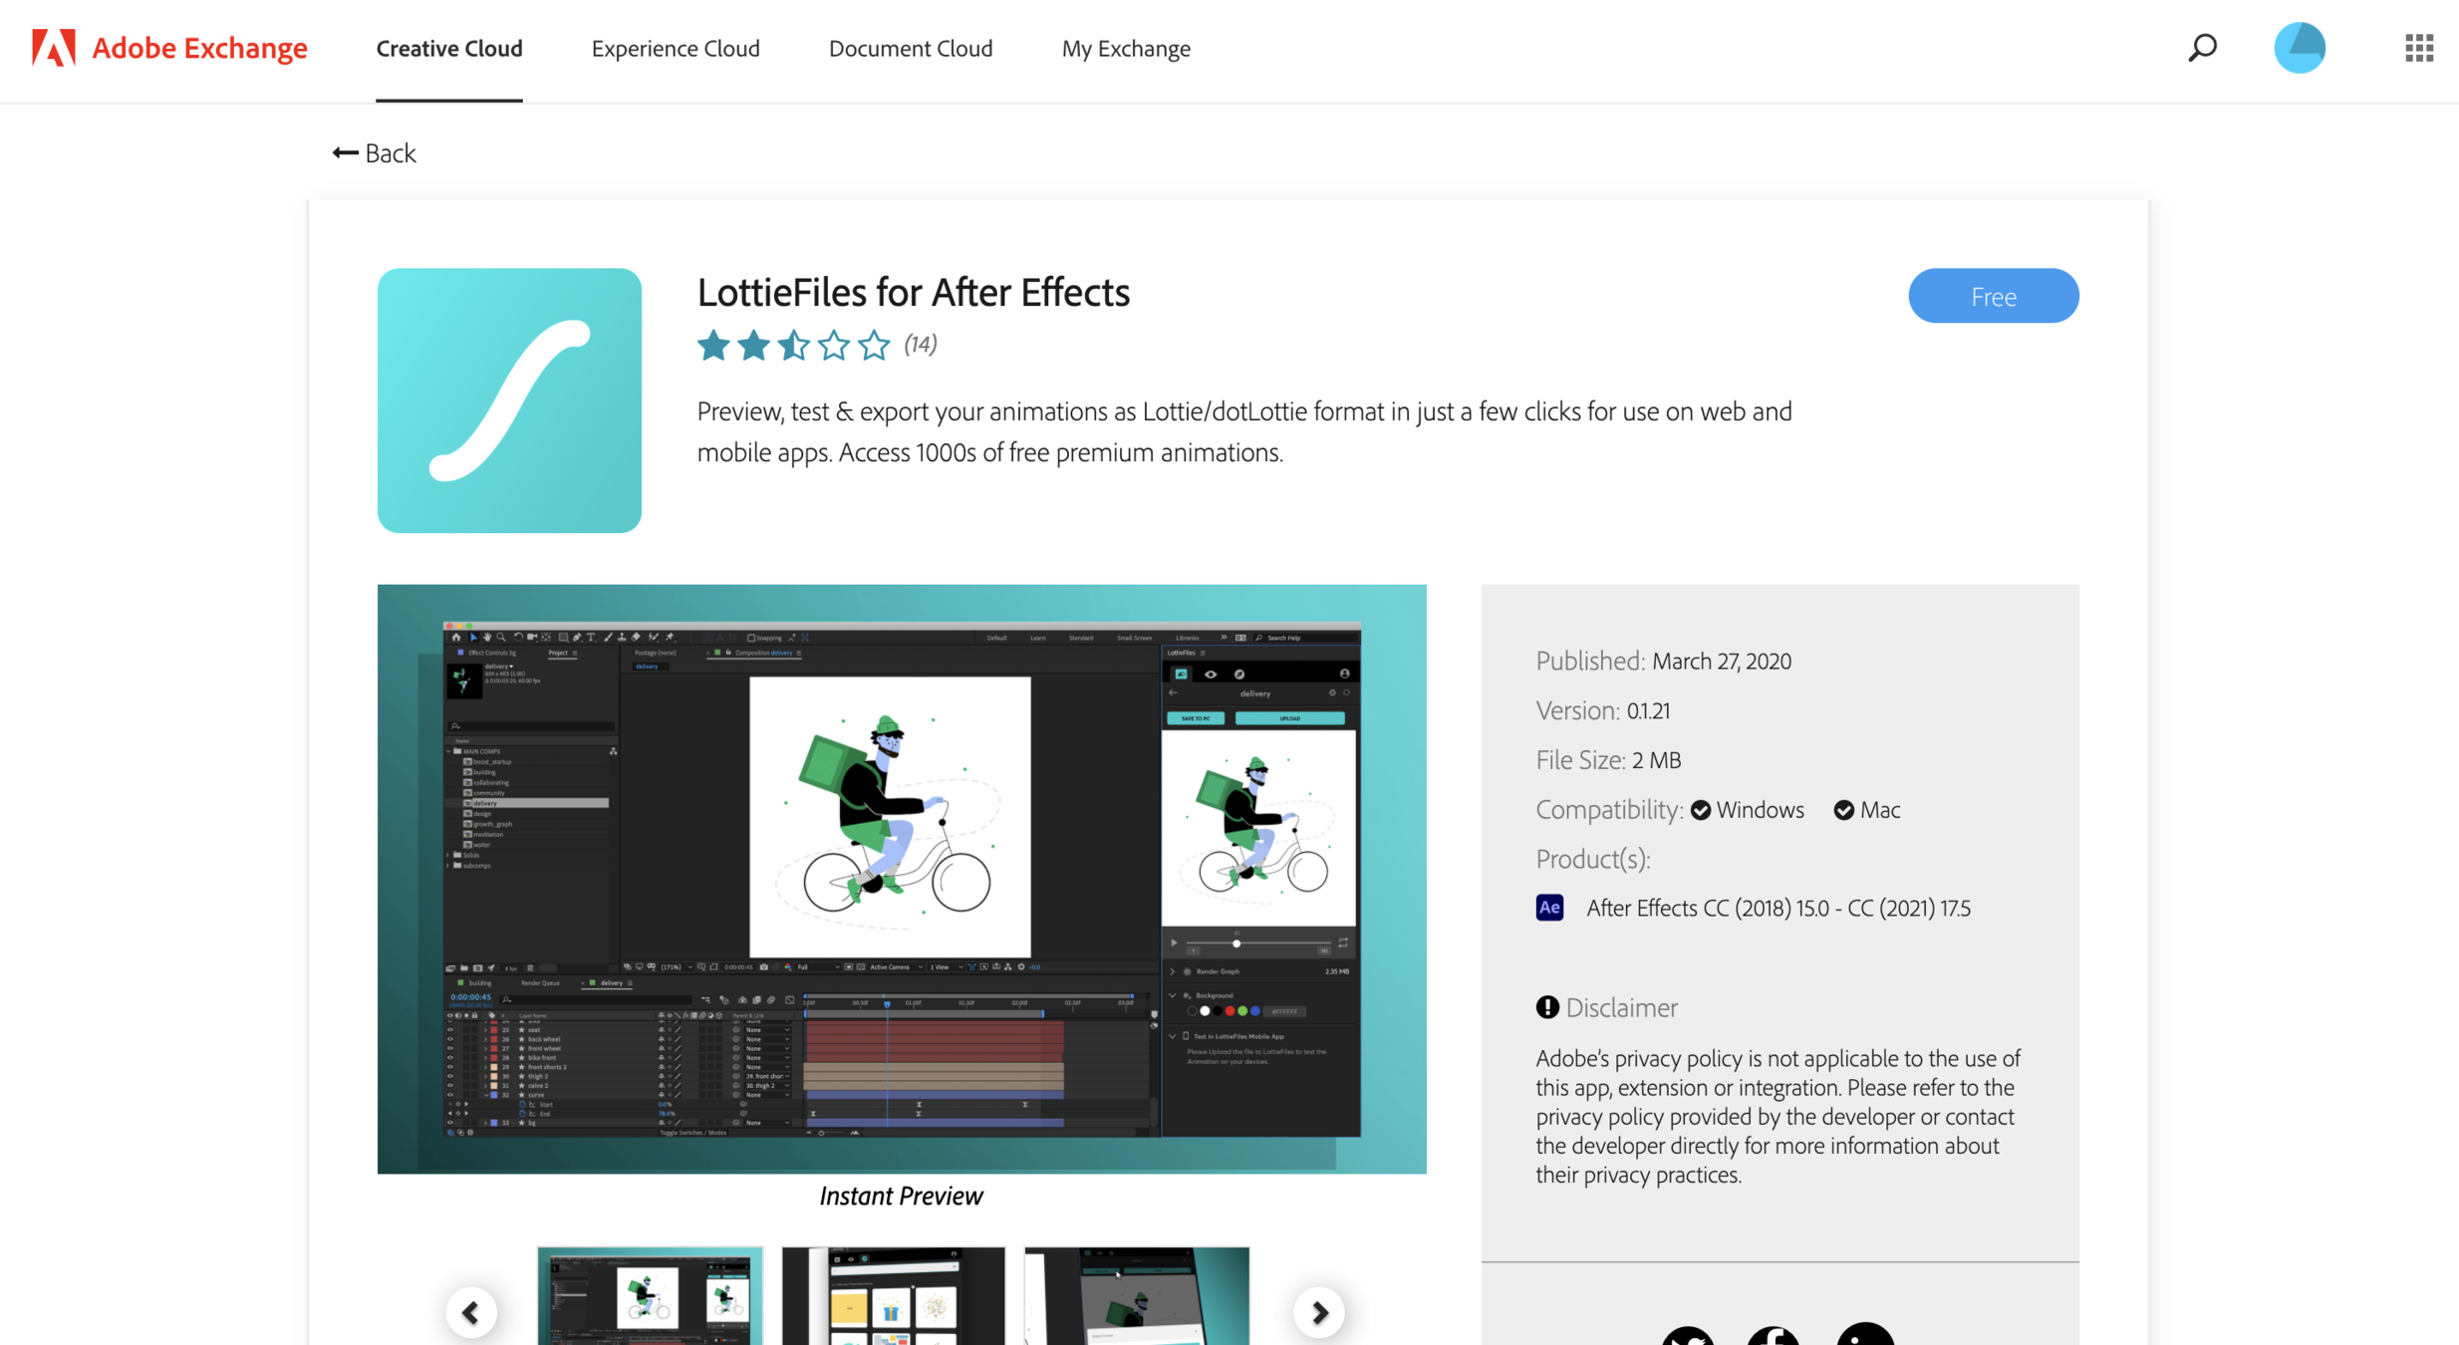
Task: Click the Mac compatibility checkmark
Action: [x=1843, y=810]
